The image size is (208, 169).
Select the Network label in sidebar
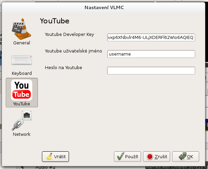coord(22,134)
